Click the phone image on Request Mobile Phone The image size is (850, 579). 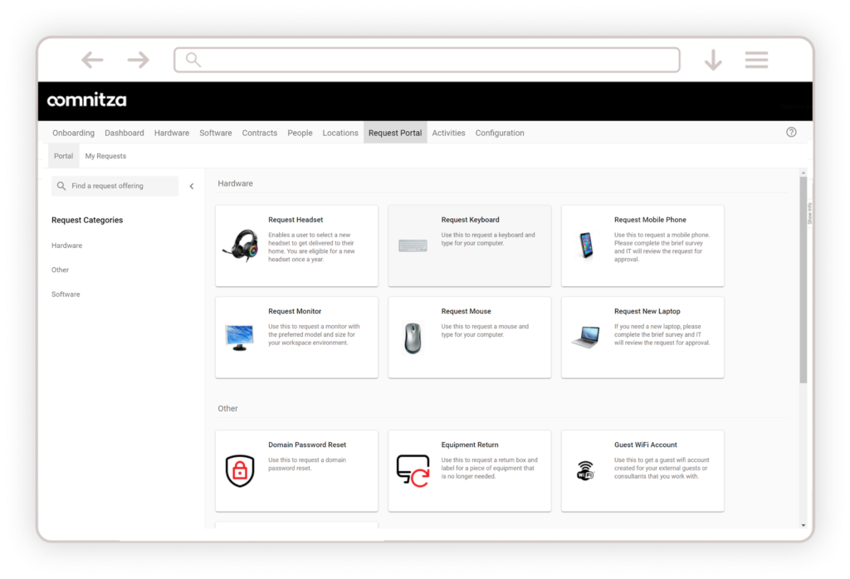586,246
